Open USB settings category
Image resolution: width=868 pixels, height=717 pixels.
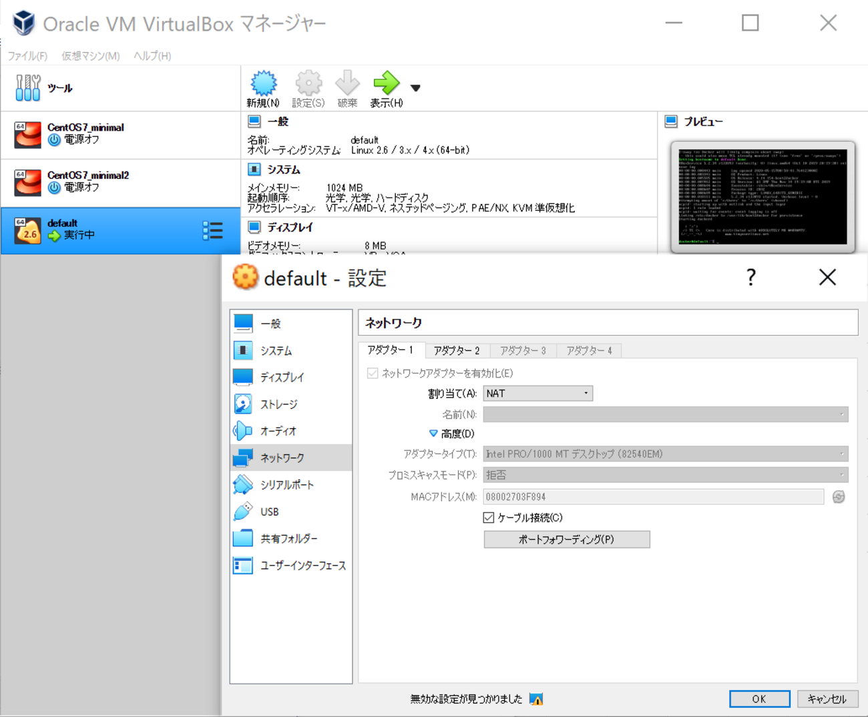(291, 512)
